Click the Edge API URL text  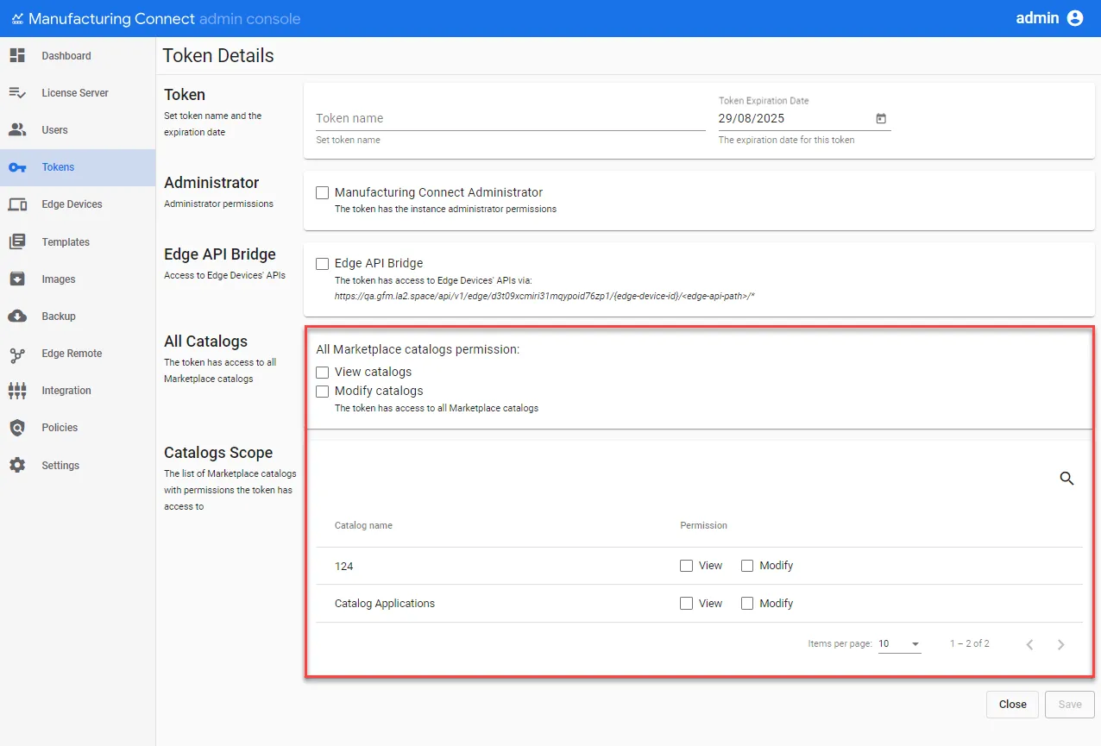pos(544,296)
